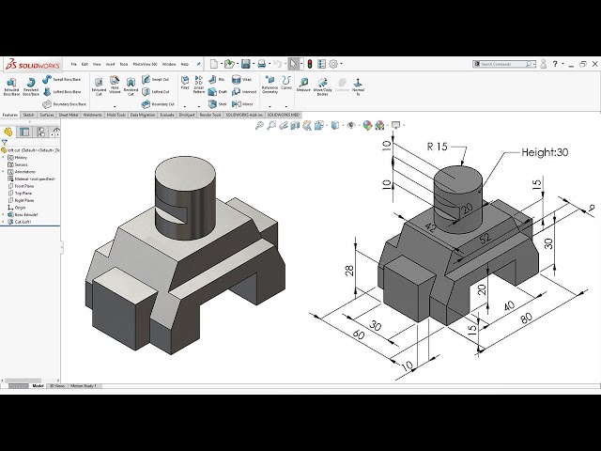Toggle the Hide/Show Items eye icon
The height and width of the screenshot is (451, 601).
point(350,125)
